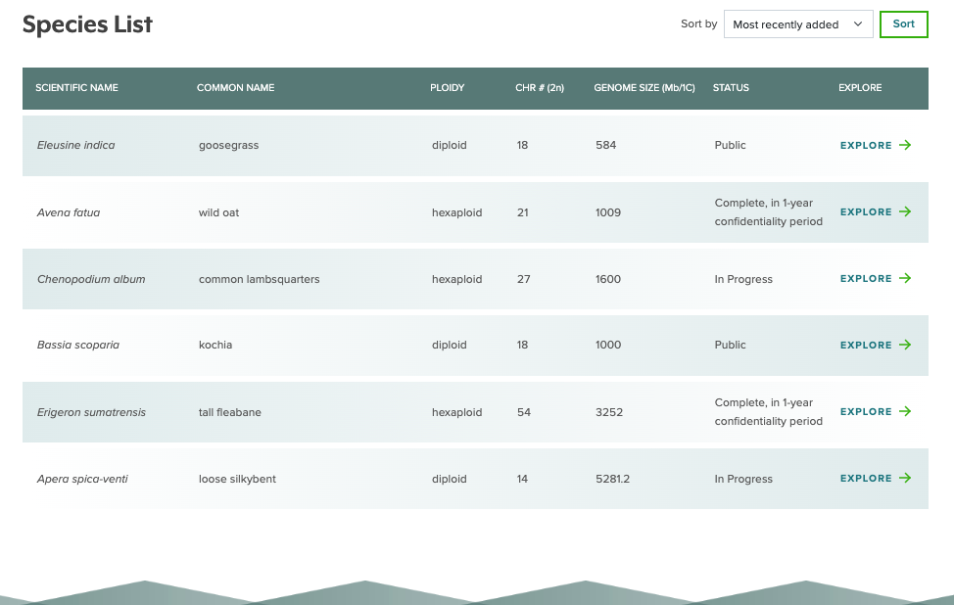Click the Common Name column header

point(235,88)
